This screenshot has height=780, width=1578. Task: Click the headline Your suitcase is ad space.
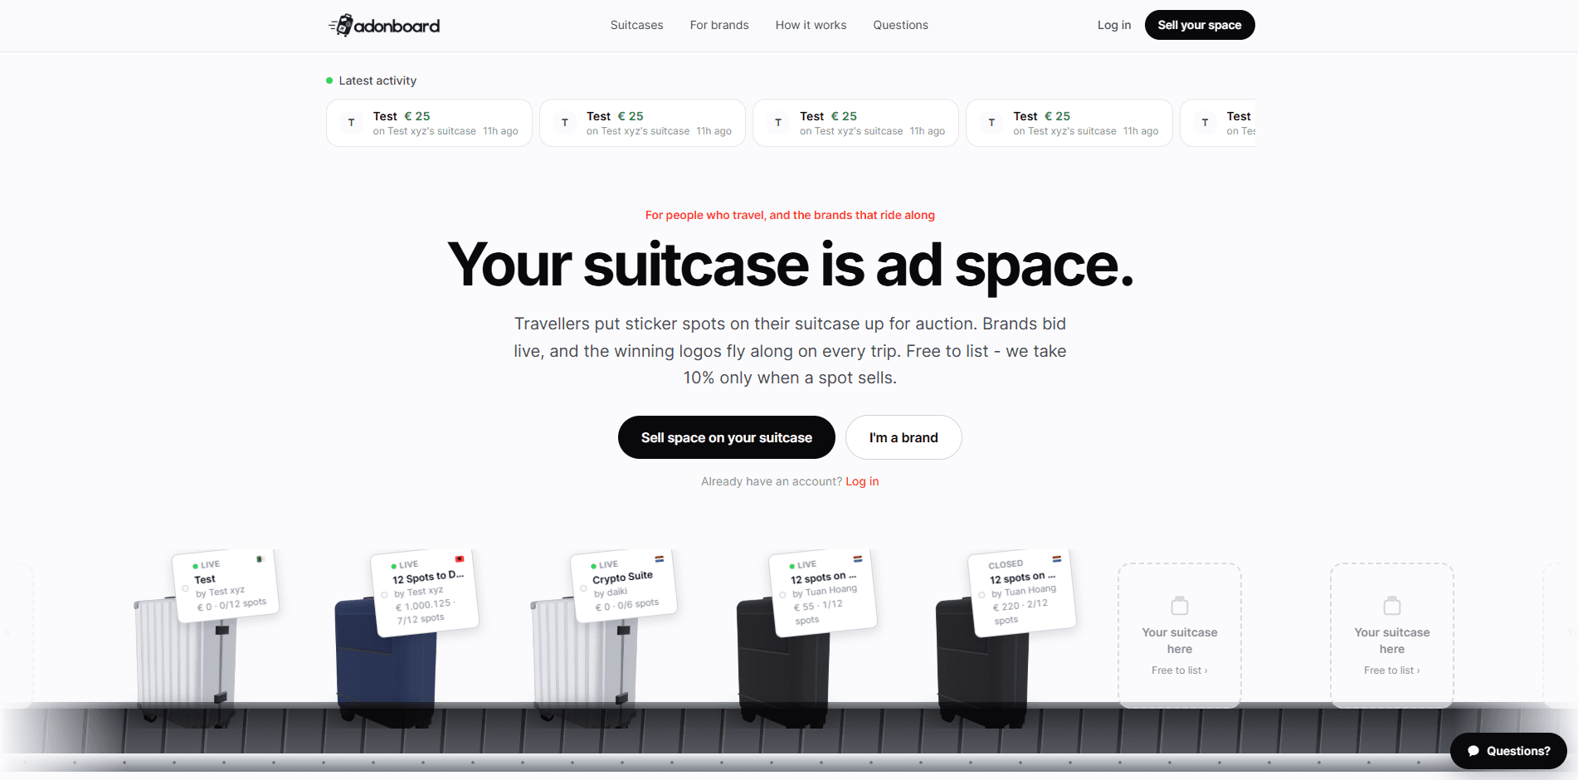(790, 266)
